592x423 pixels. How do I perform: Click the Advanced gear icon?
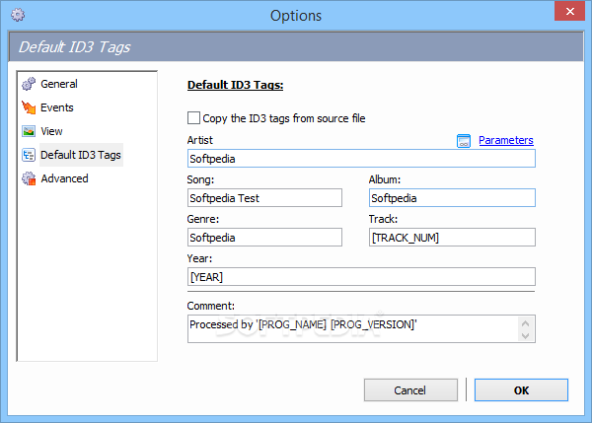pos(29,178)
